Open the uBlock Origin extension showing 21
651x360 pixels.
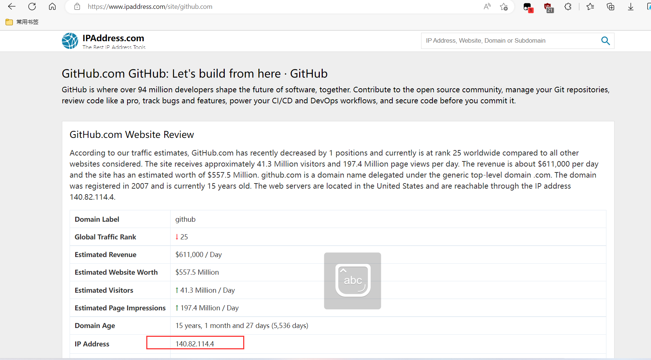pyautogui.click(x=548, y=7)
